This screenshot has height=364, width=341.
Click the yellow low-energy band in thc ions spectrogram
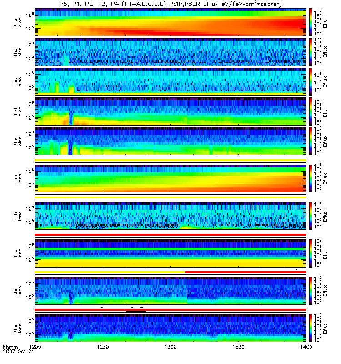(170, 263)
